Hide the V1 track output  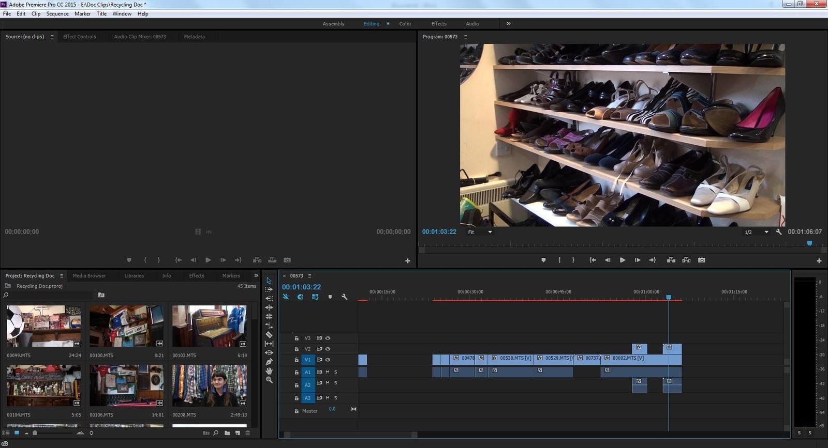[328, 360]
